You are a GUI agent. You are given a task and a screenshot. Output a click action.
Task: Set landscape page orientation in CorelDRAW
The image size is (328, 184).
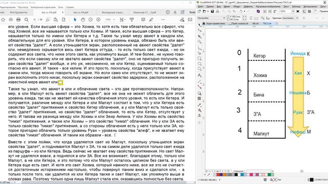point(256,18)
